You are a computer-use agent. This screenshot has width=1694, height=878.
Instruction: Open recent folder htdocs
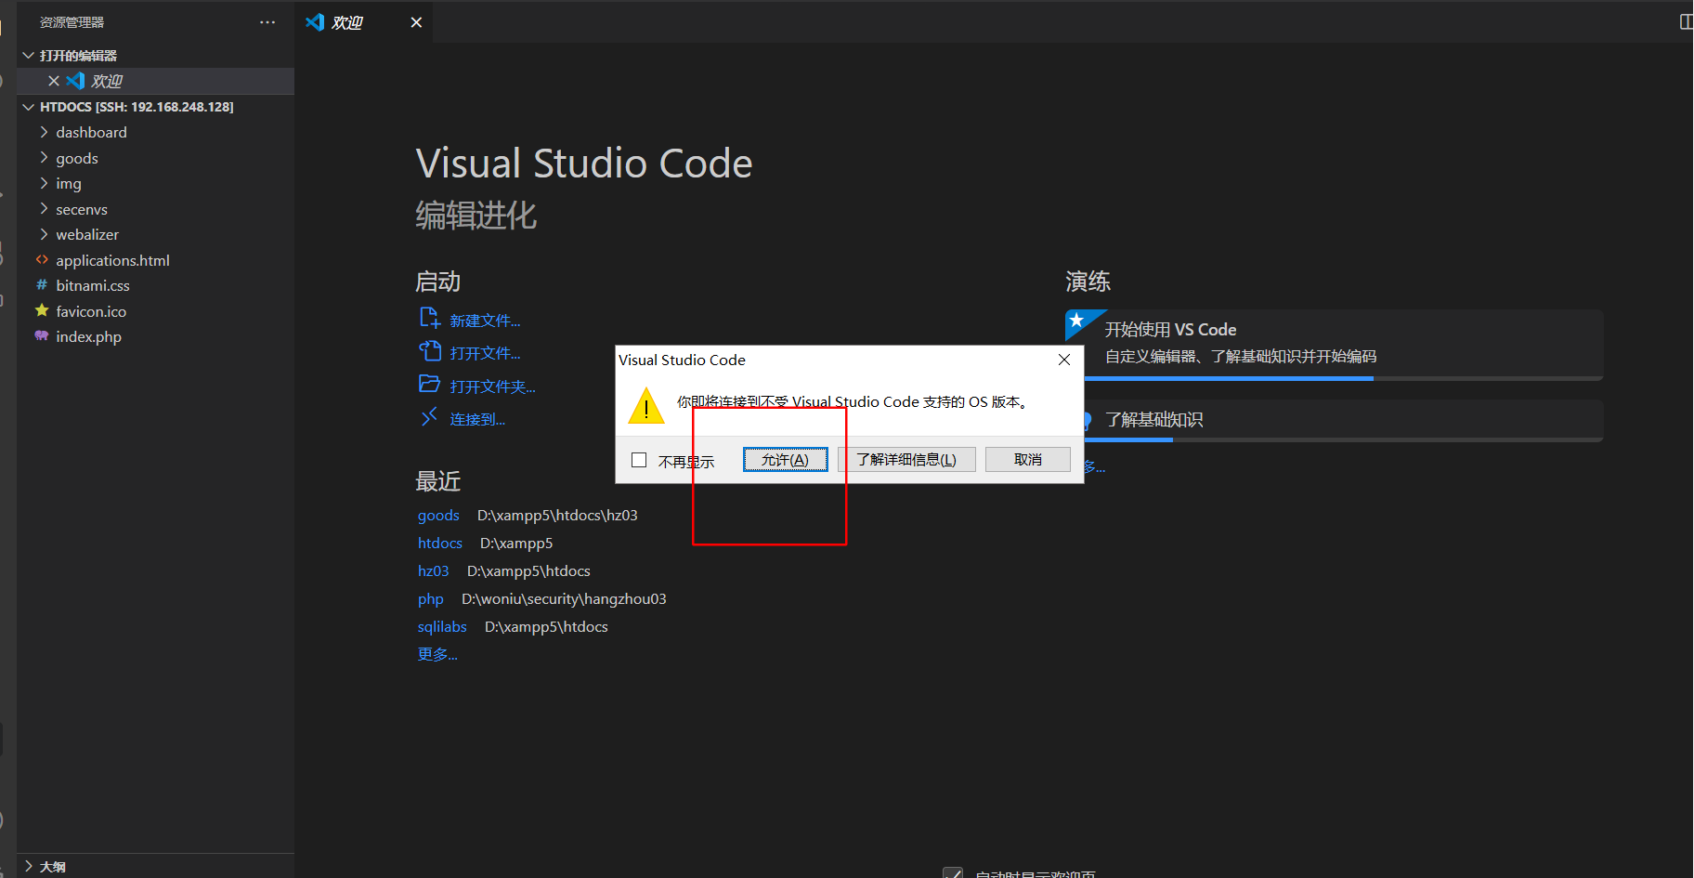coord(440,543)
